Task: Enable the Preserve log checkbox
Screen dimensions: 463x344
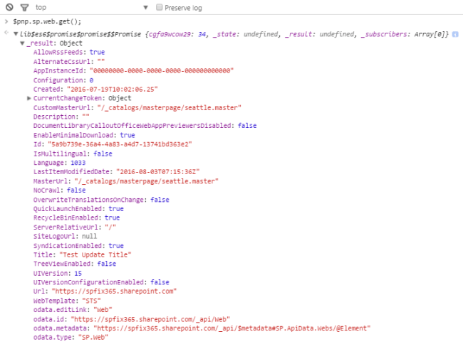Action: (159, 7)
